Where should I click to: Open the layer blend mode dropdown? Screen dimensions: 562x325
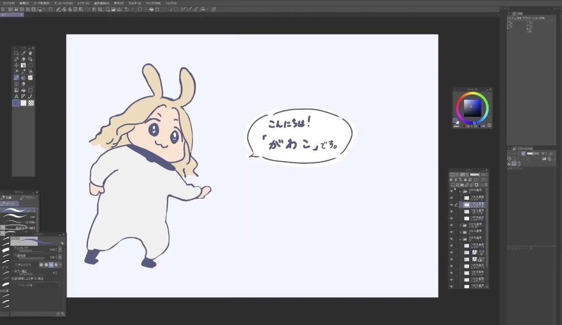coord(463,174)
